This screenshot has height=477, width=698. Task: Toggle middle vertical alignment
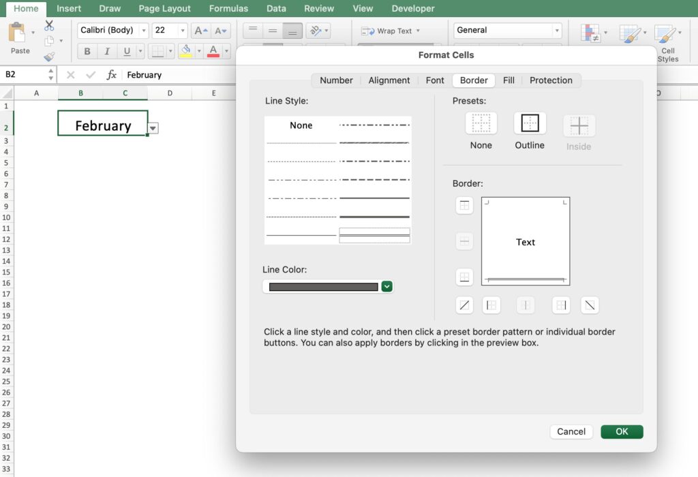(x=273, y=31)
